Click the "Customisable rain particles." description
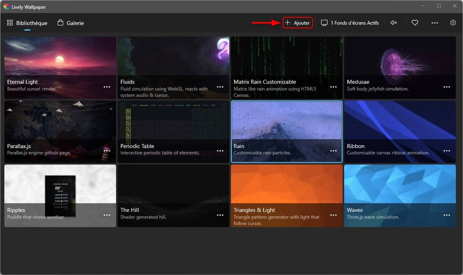 tap(262, 153)
